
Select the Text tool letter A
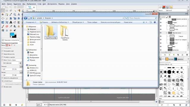coord(11,22)
